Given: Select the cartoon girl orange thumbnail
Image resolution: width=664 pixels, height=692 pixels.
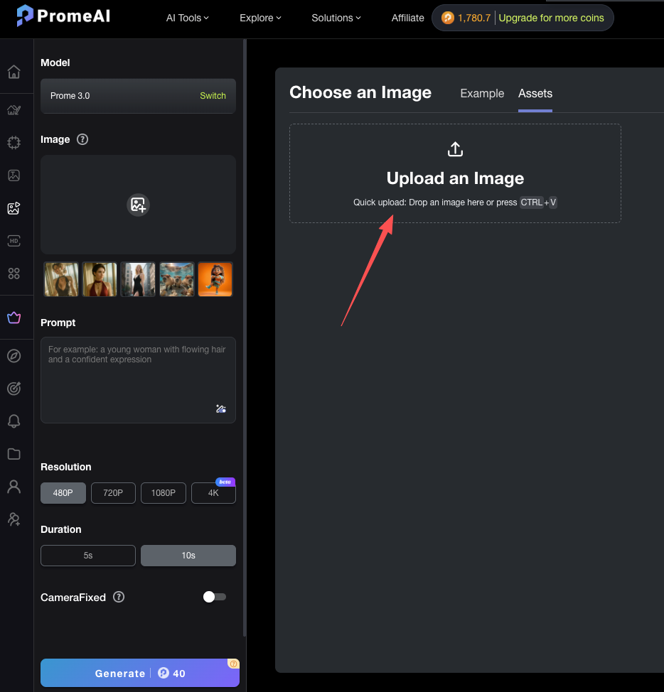Looking at the screenshot, I should pyautogui.click(x=215, y=279).
